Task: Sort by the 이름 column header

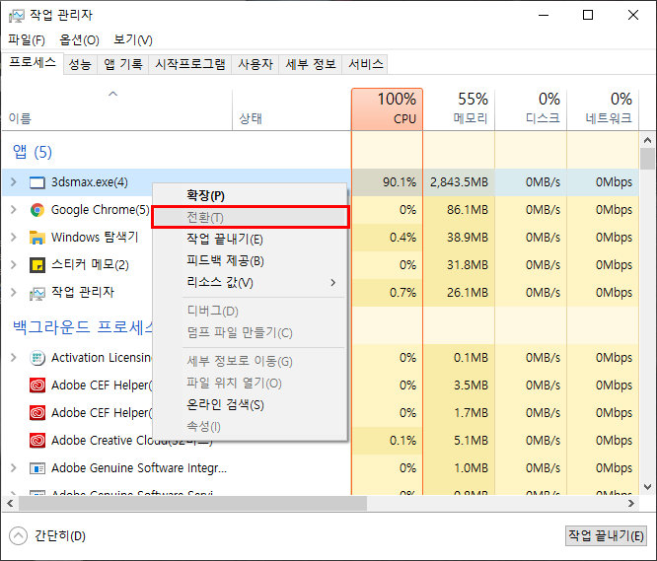Action: click(117, 110)
